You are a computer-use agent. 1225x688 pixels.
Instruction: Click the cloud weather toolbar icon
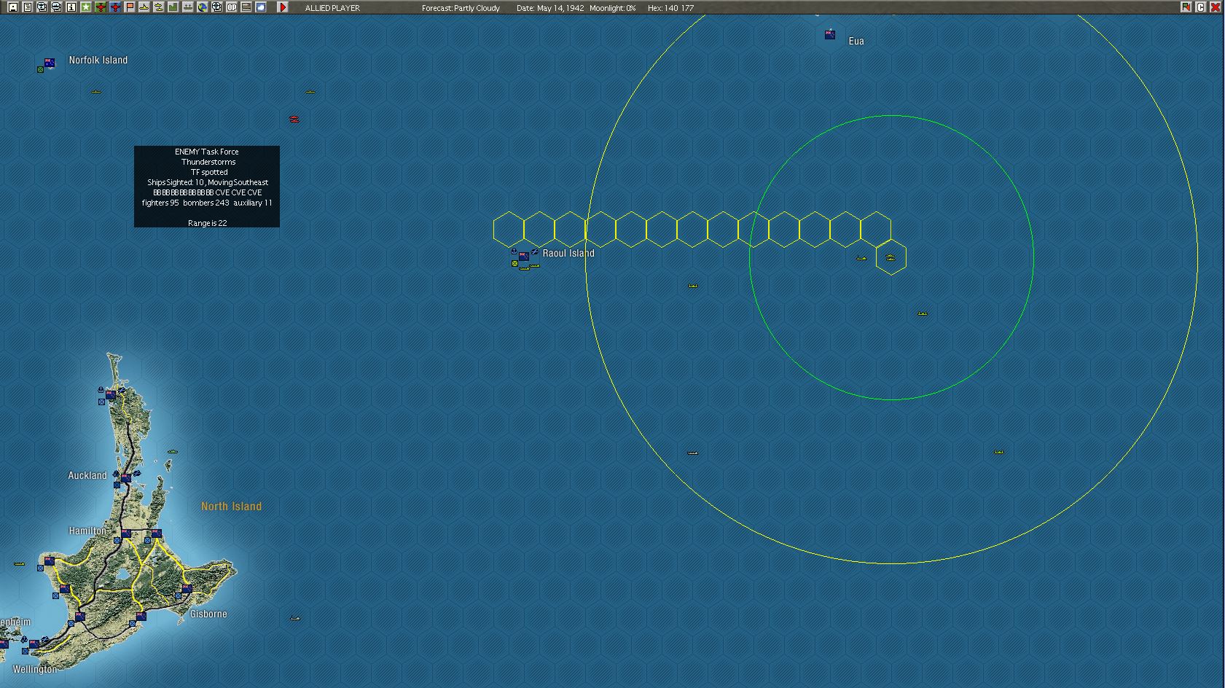(x=260, y=7)
